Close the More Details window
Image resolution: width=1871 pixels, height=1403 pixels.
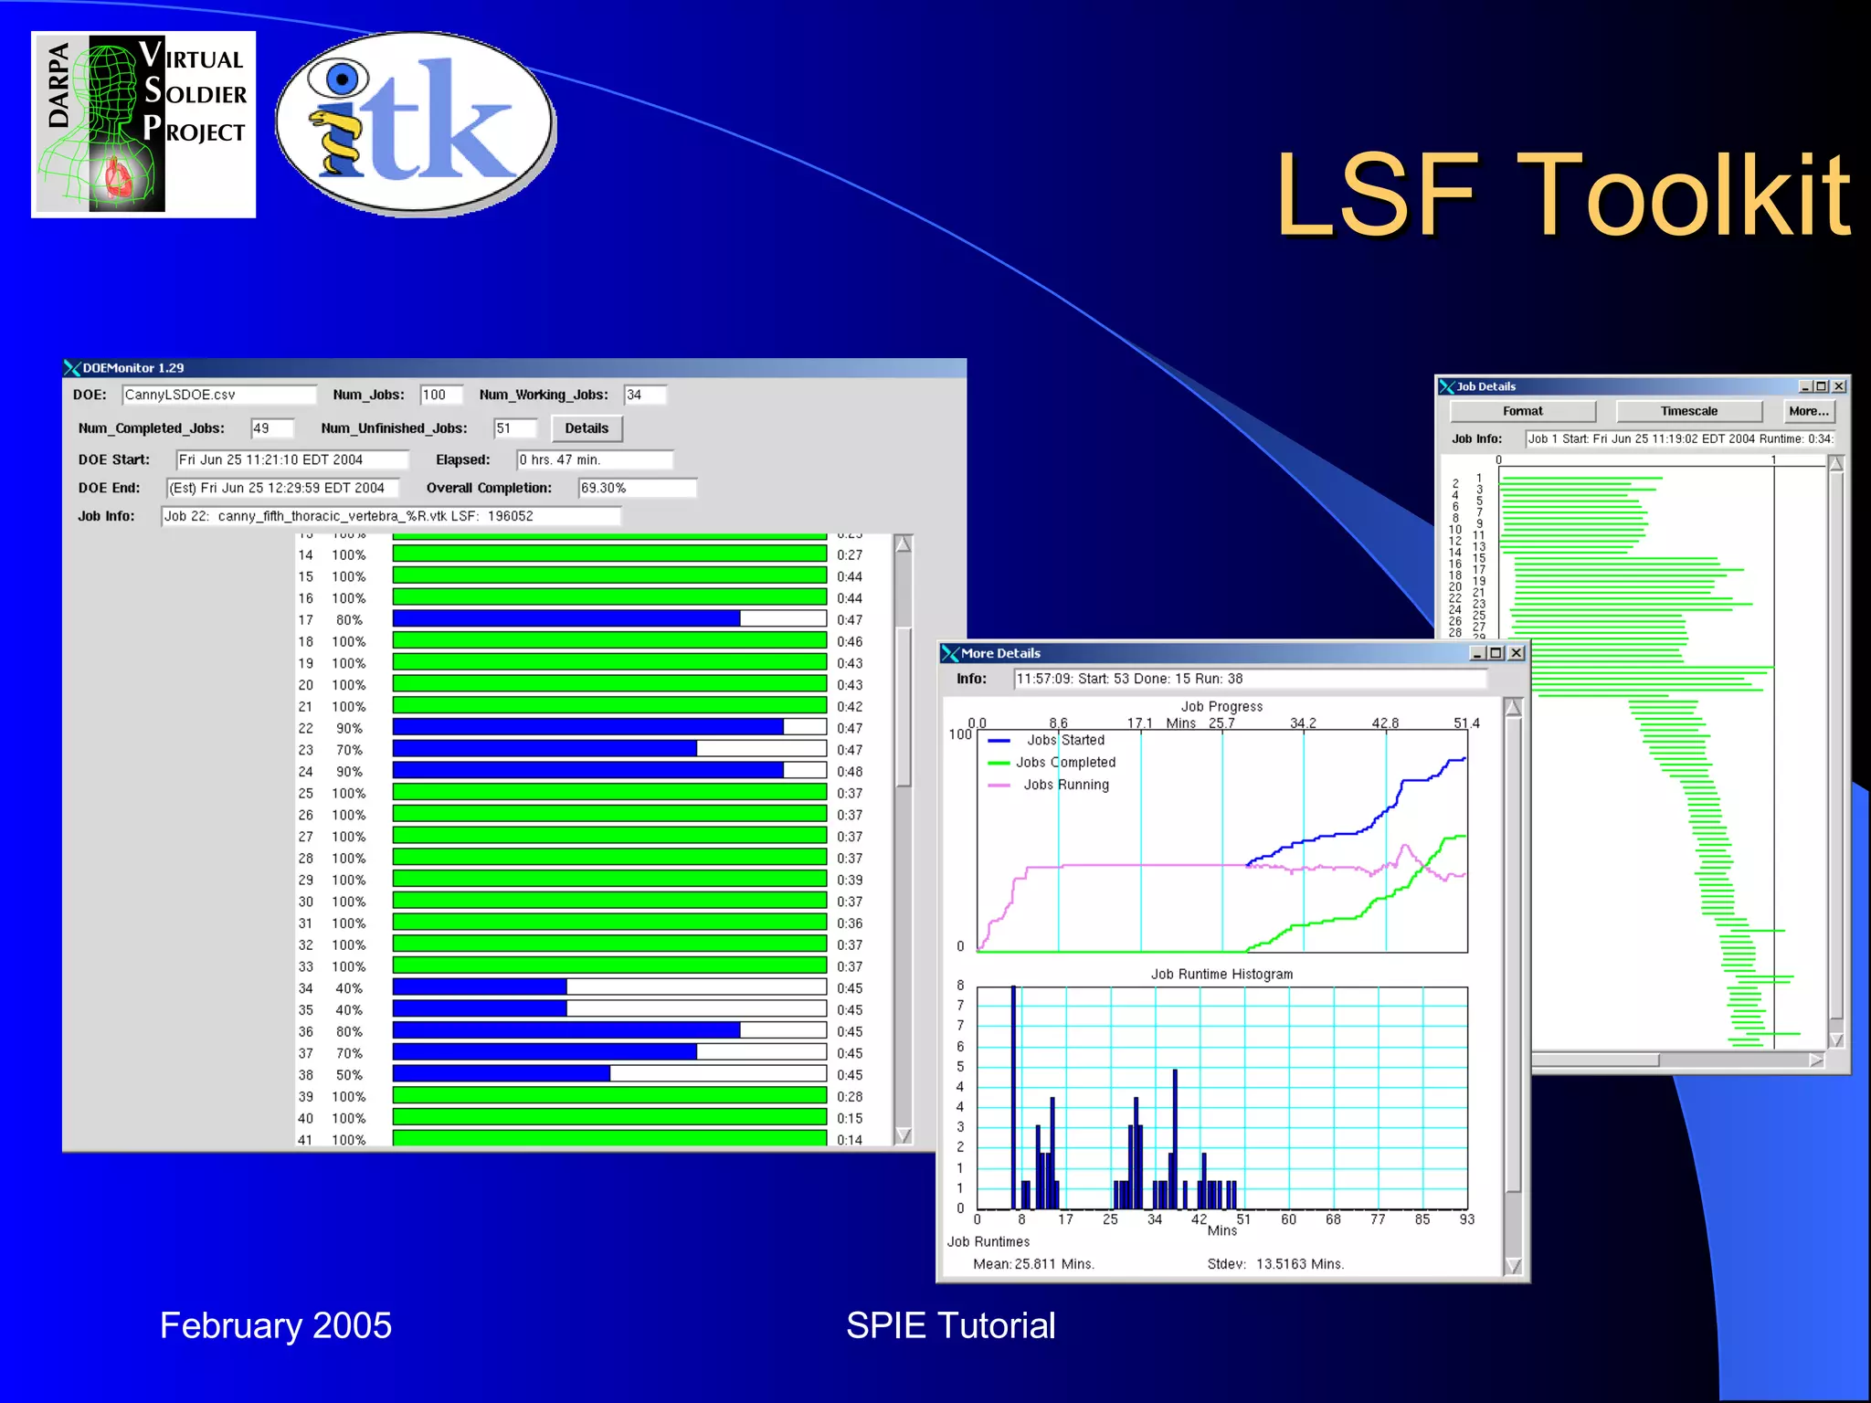[x=1516, y=653]
